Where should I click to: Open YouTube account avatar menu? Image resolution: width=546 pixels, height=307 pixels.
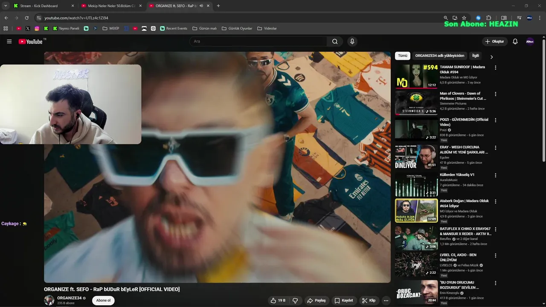(530, 41)
